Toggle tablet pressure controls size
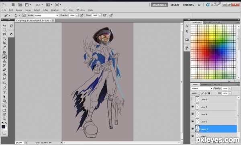This screenshot has width=241, height=145. coord(111,15)
